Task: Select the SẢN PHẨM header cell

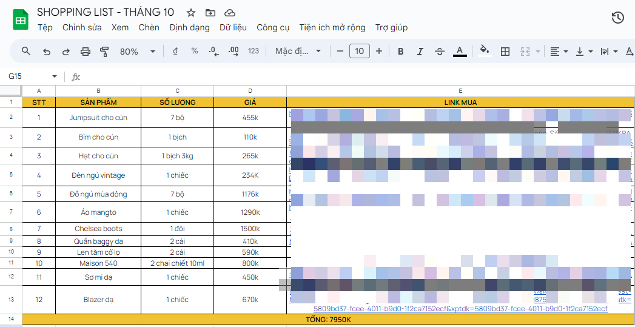Action: 98,103
